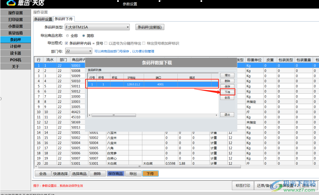Switch to the 条码秤下传 tab
Viewport: 319px width, 195px height.
coord(64,19)
